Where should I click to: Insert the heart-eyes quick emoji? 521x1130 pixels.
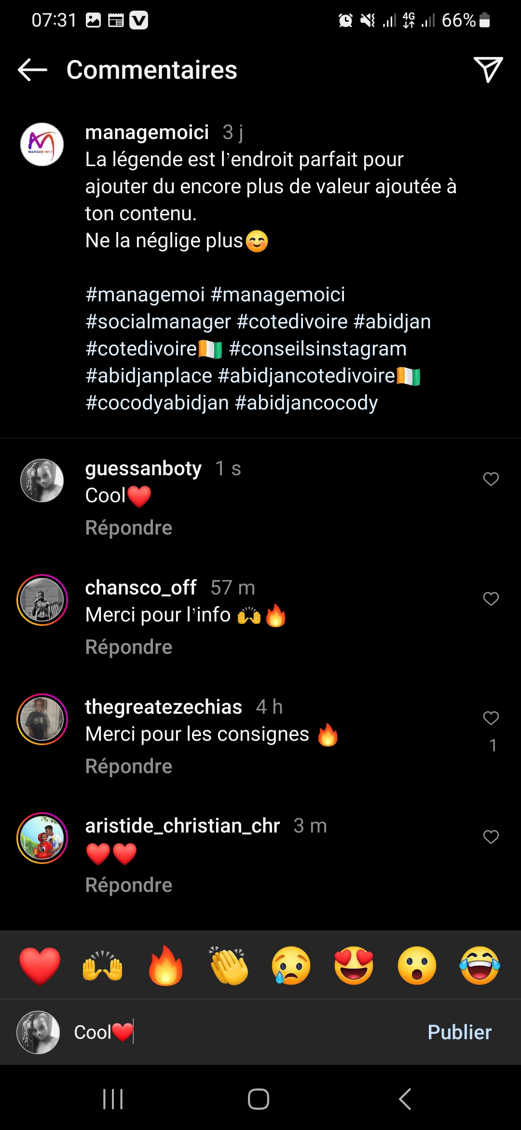[x=354, y=966]
